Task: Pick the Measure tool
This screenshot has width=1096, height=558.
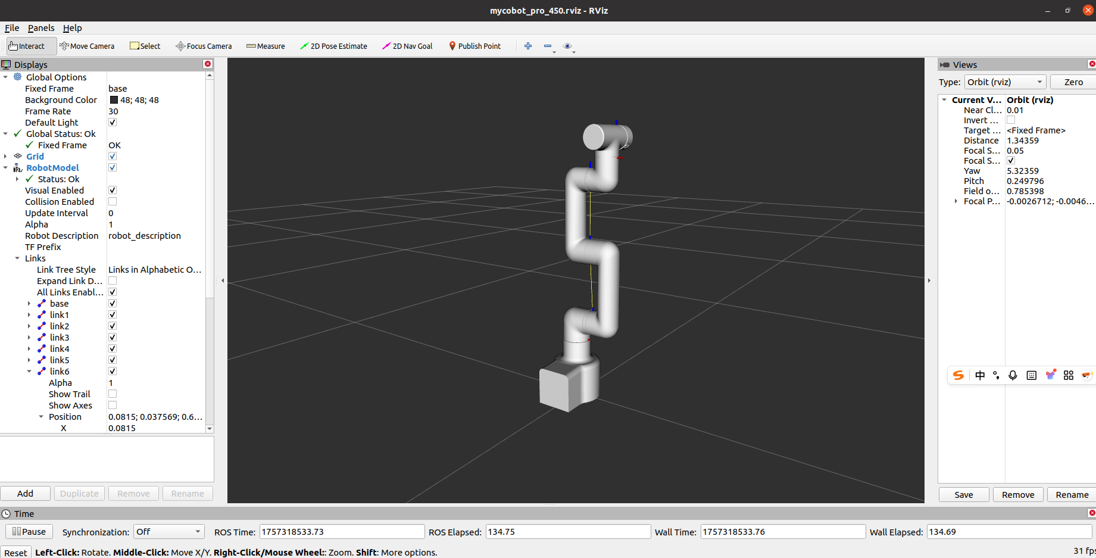Action: pyautogui.click(x=266, y=46)
